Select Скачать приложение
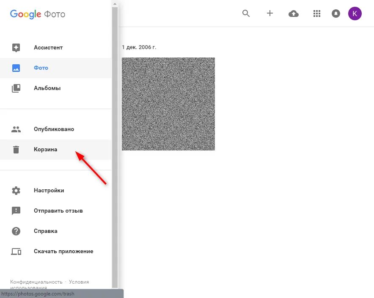Viewport: 374px width, 298px height. [56, 251]
